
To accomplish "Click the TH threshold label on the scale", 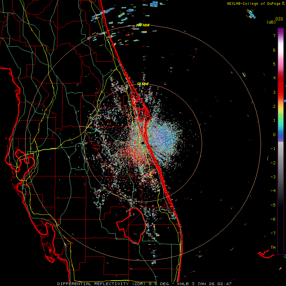I will click(x=273, y=248).
